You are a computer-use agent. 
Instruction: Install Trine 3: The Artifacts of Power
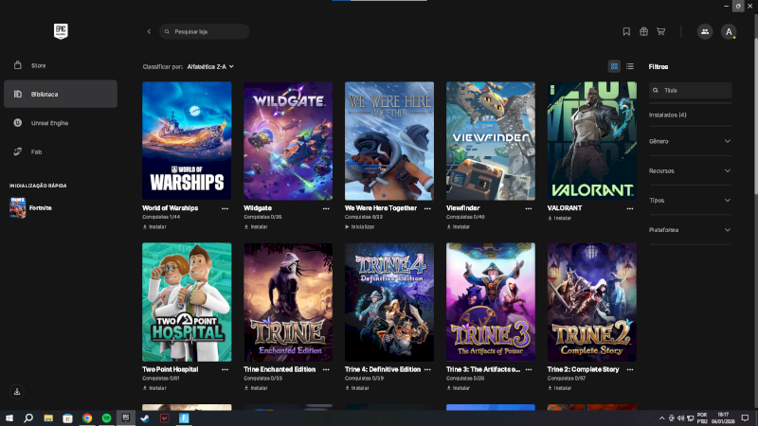459,388
